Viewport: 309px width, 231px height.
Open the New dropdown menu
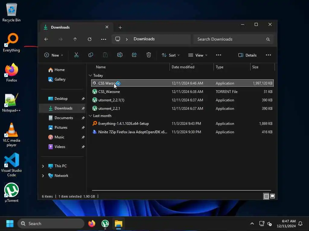pyautogui.click(x=53, y=55)
